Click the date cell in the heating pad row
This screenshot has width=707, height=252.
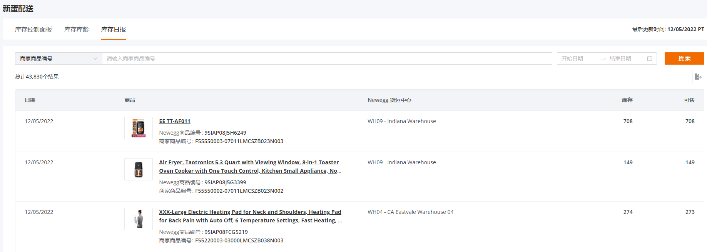(x=39, y=212)
